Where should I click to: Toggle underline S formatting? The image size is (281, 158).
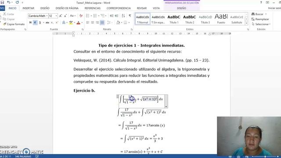pos(40,22)
